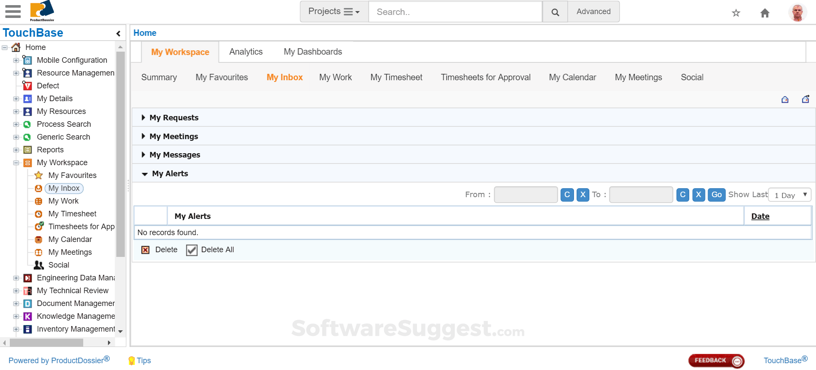The image size is (816, 370).
Task: Click the Generic Search icon
Action: point(27,137)
